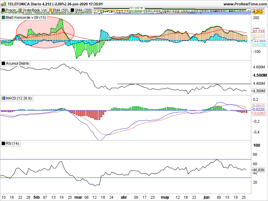Click the abr month label on the date axis
Screen dimensions: 268x201
pyautogui.click(x=124, y=197)
